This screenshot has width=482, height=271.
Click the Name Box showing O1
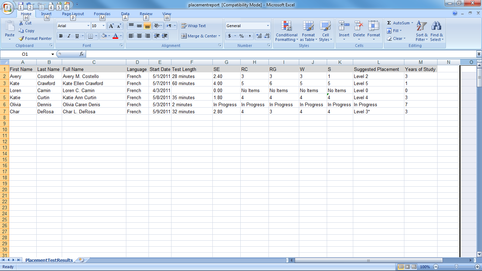tap(25, 54)
